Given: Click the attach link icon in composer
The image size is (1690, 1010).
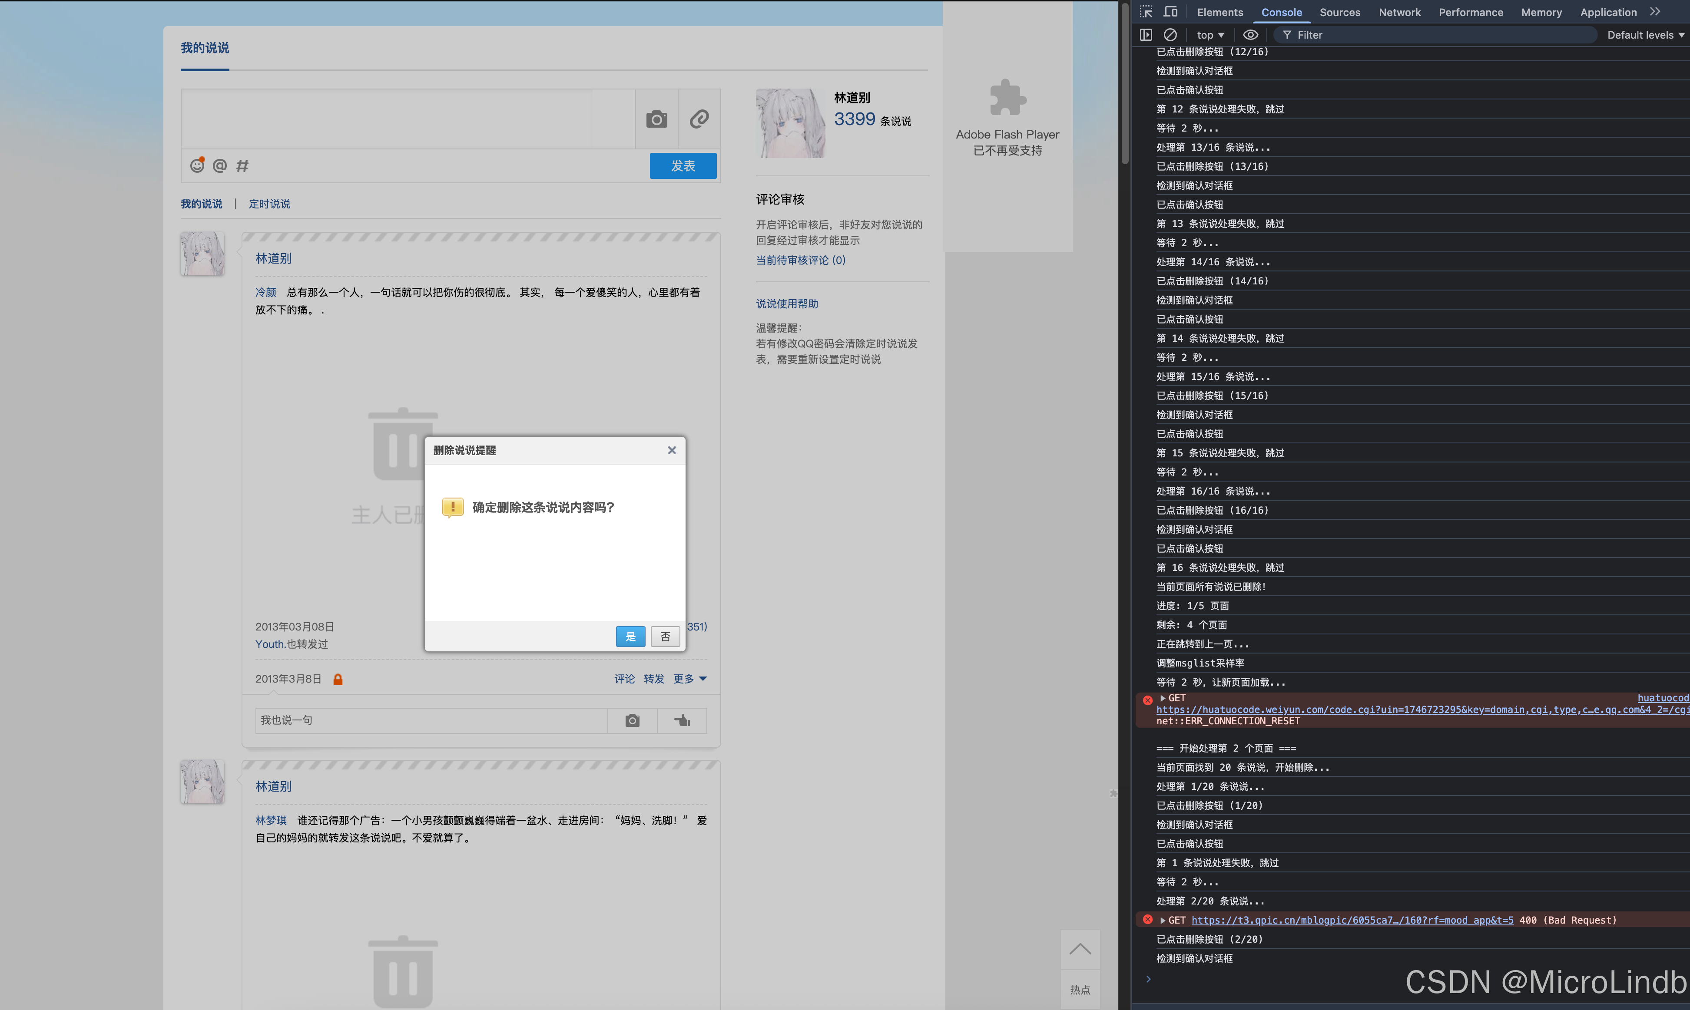Looking at the screenshot, I should [x=699, y=120].
